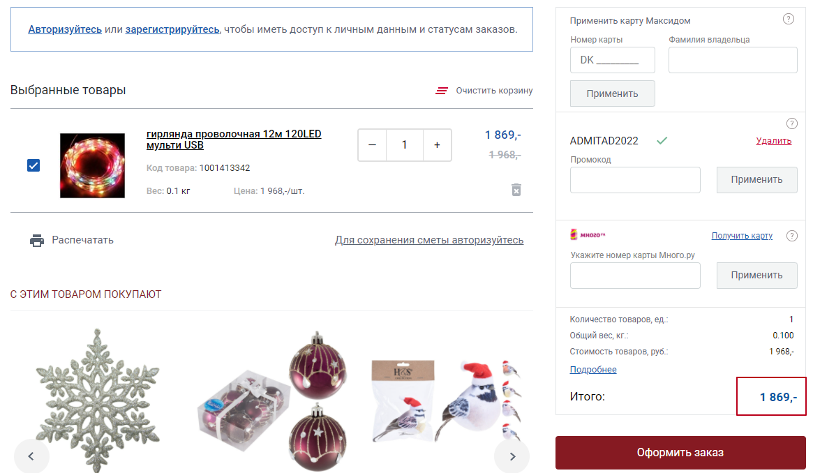Open the garland product thumbnail
Screen dimensions: 813x473
coord(92,165)
